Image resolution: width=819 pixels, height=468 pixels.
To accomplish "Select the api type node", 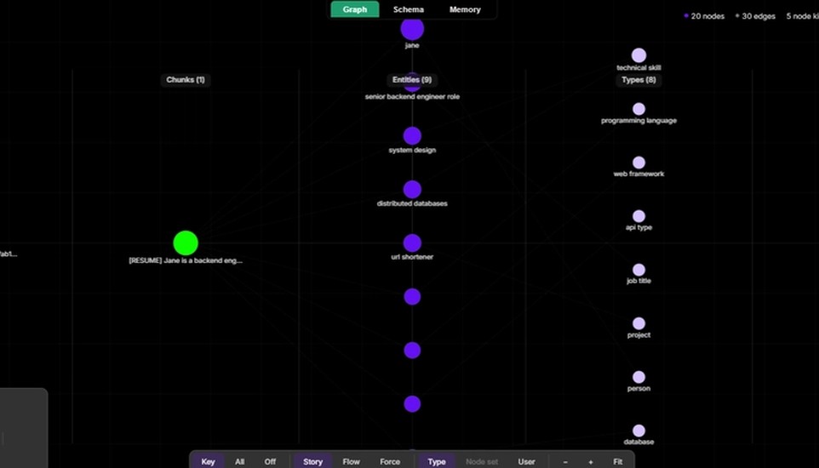I will coord(639,216).
